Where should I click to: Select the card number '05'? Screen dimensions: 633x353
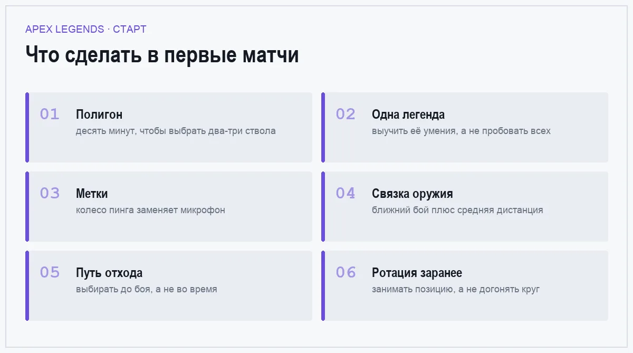pyautogui.click(x=50, y=272)
